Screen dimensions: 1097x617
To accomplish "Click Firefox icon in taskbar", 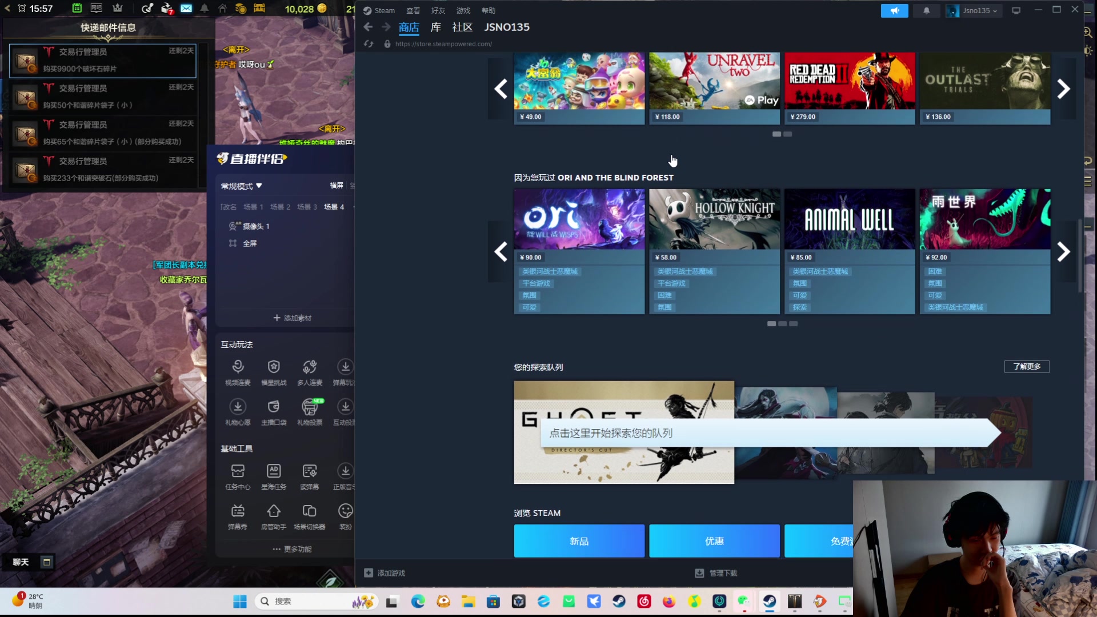I will (669, 601).
